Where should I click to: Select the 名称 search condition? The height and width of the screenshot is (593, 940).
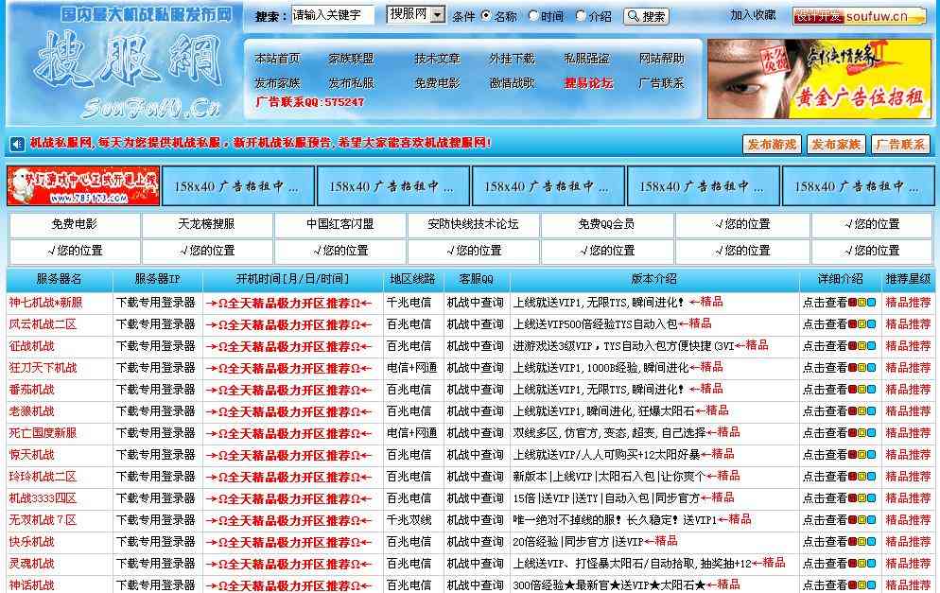tap(484, 14)
